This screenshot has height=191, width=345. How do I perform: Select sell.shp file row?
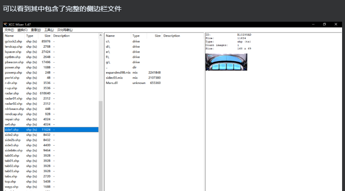click(51, 124)
